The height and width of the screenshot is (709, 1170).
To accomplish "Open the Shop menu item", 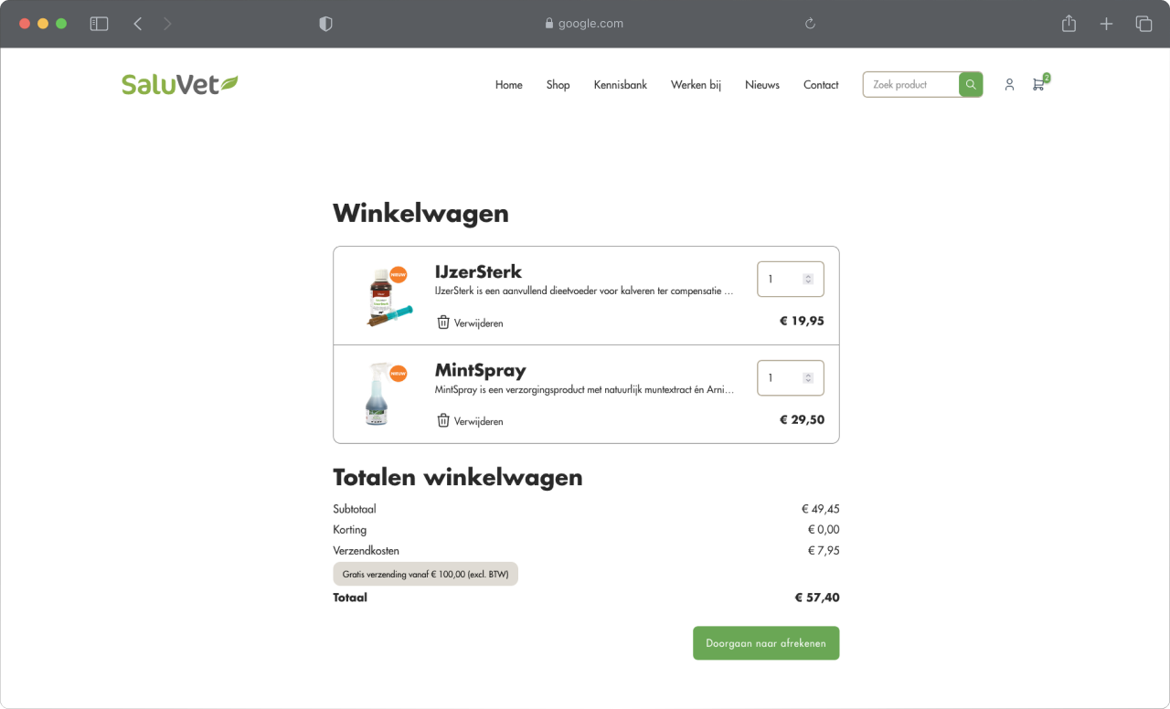I will point(558,85).
